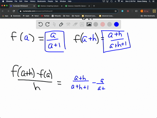Insert an image into the whiteboard
The image size is (157, 118).
click(x=89, y=24)
